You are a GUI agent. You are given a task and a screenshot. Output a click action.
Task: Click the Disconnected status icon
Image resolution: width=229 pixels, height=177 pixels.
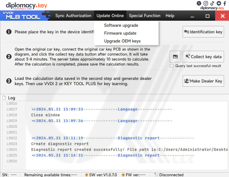coord(155,175)
